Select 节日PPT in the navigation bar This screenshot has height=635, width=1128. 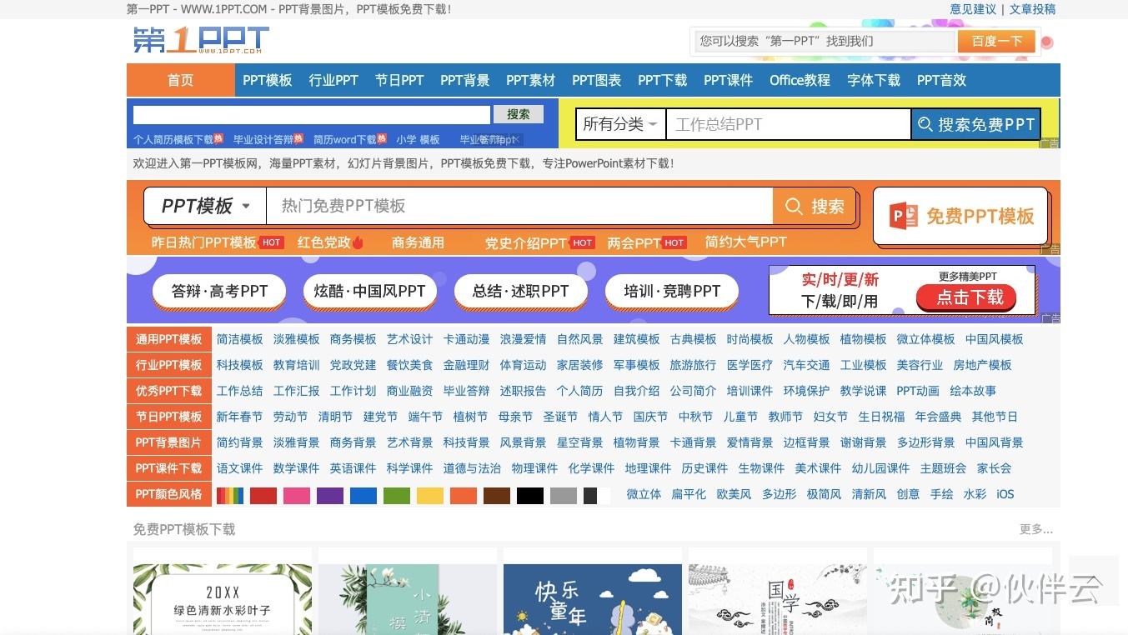[399, 80]
